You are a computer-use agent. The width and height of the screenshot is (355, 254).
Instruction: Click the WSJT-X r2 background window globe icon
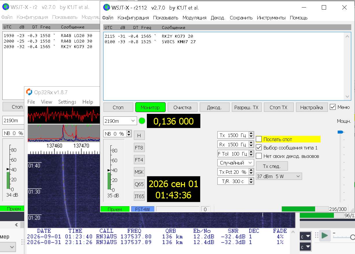5,7
